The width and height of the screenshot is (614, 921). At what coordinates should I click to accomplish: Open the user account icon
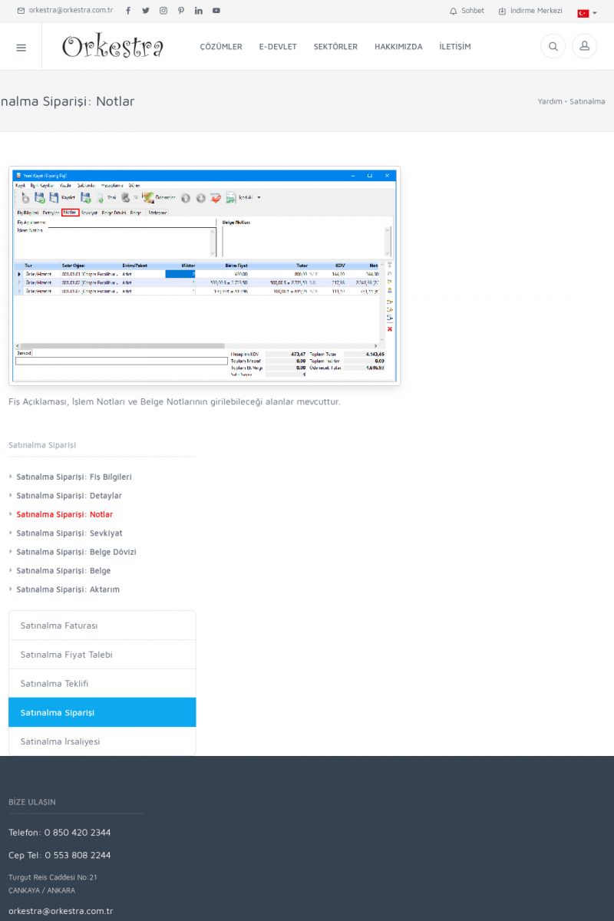[x=584, y=47]
